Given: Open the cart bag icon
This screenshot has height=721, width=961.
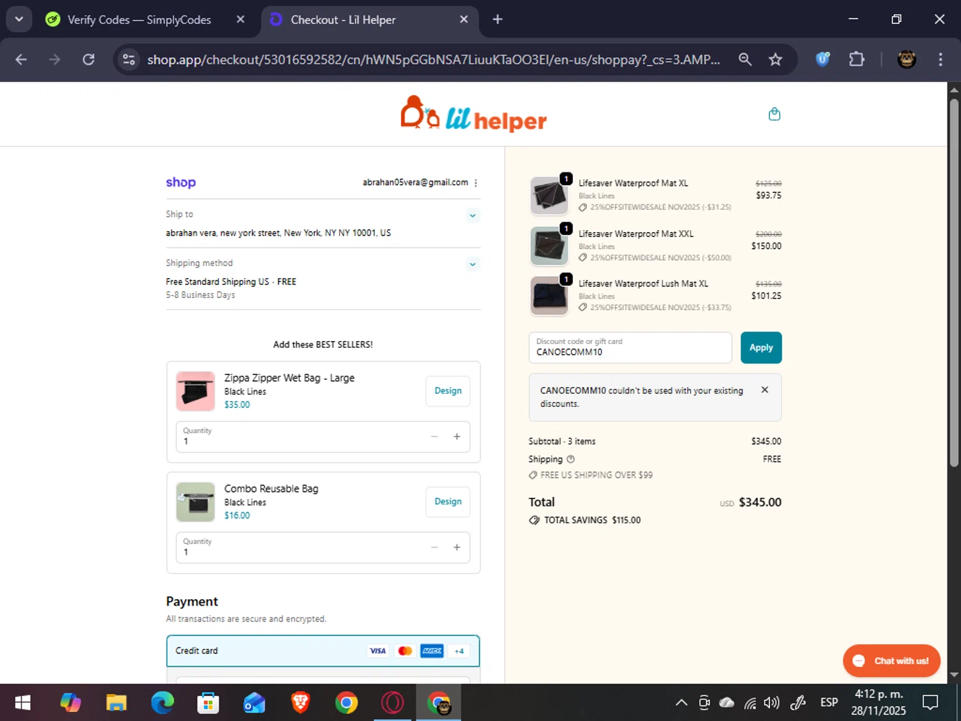Looking at the screenshot, I should tap(774, 114).
